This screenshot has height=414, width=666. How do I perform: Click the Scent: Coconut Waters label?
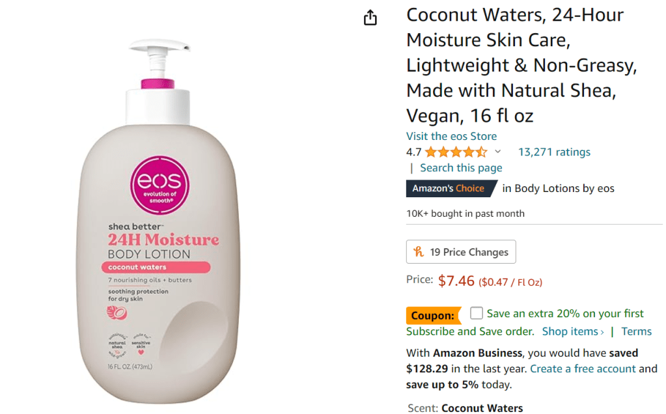coord(465,408)
